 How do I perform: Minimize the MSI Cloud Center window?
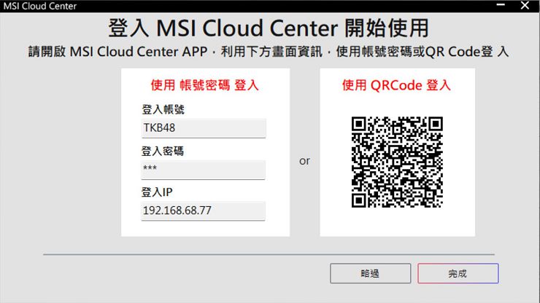pyautogui.click(x=501, y=5)
